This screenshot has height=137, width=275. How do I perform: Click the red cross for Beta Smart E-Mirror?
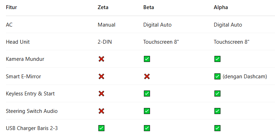pyautogui.click(x=147, y=77)
